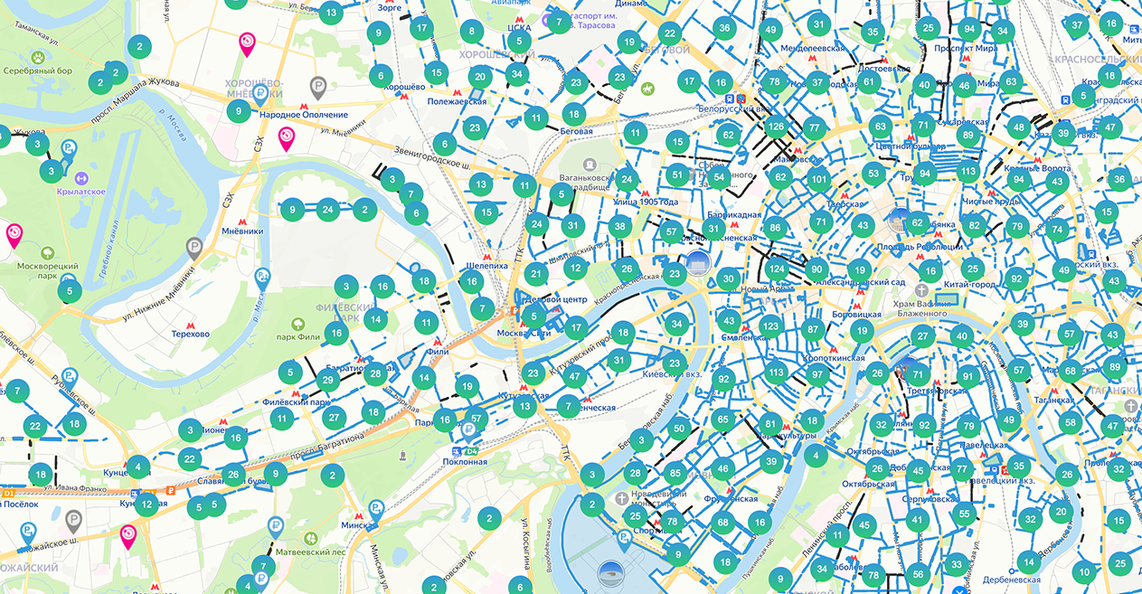Click the Полежаевская station label
The width and height of the screenshot is (1142, 594).
tap(456, 100)
